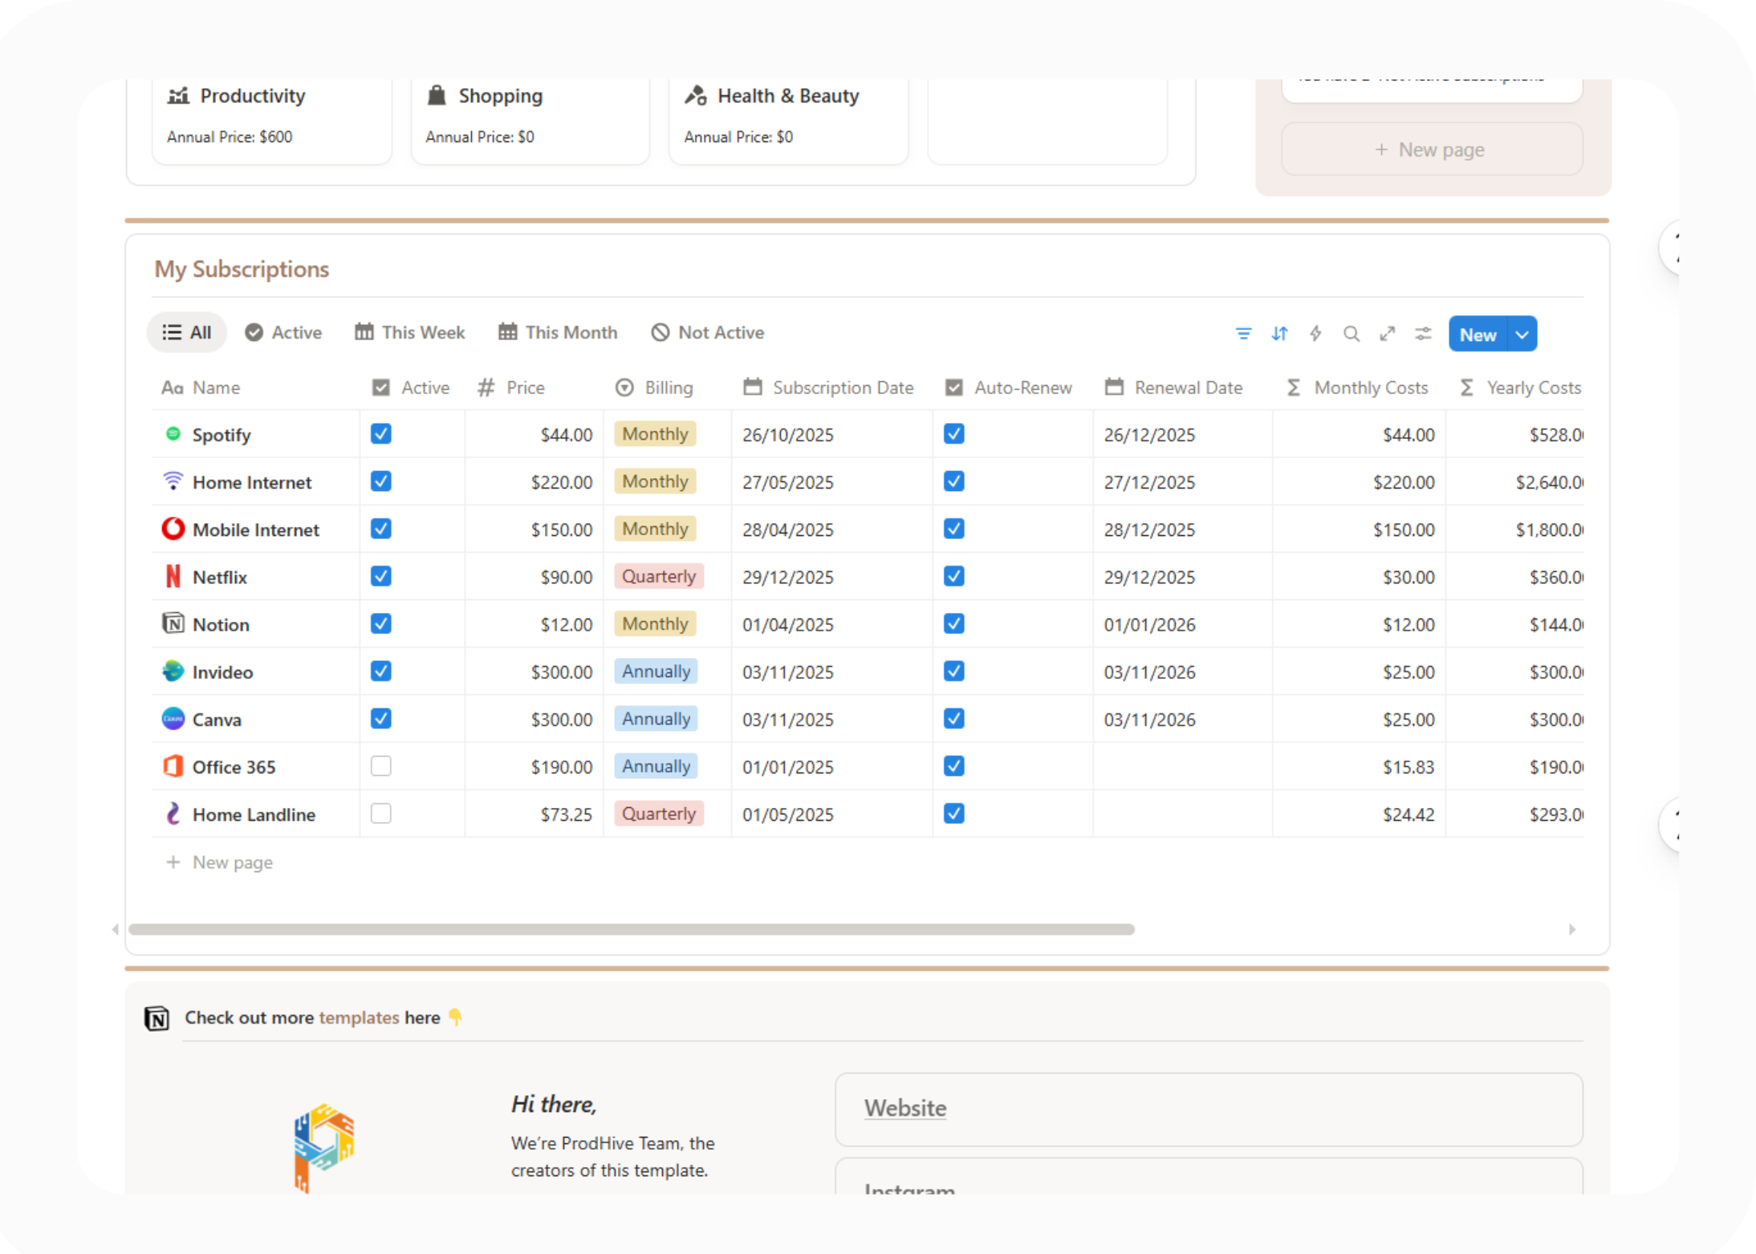Open Billing dropdown for Netflix row

[x=659, y=577]
